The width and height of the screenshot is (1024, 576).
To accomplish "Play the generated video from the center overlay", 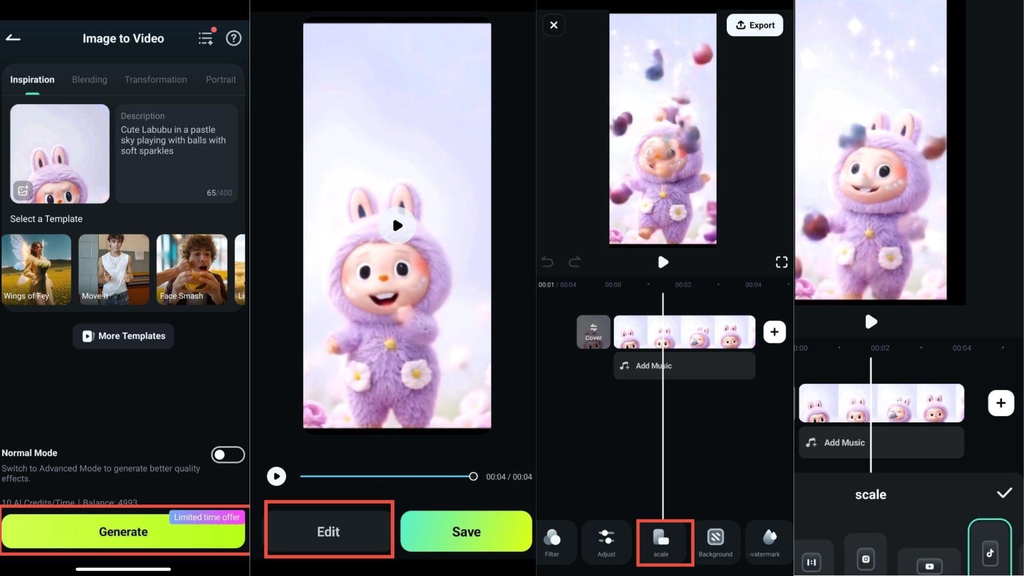I will coord(397,226).
